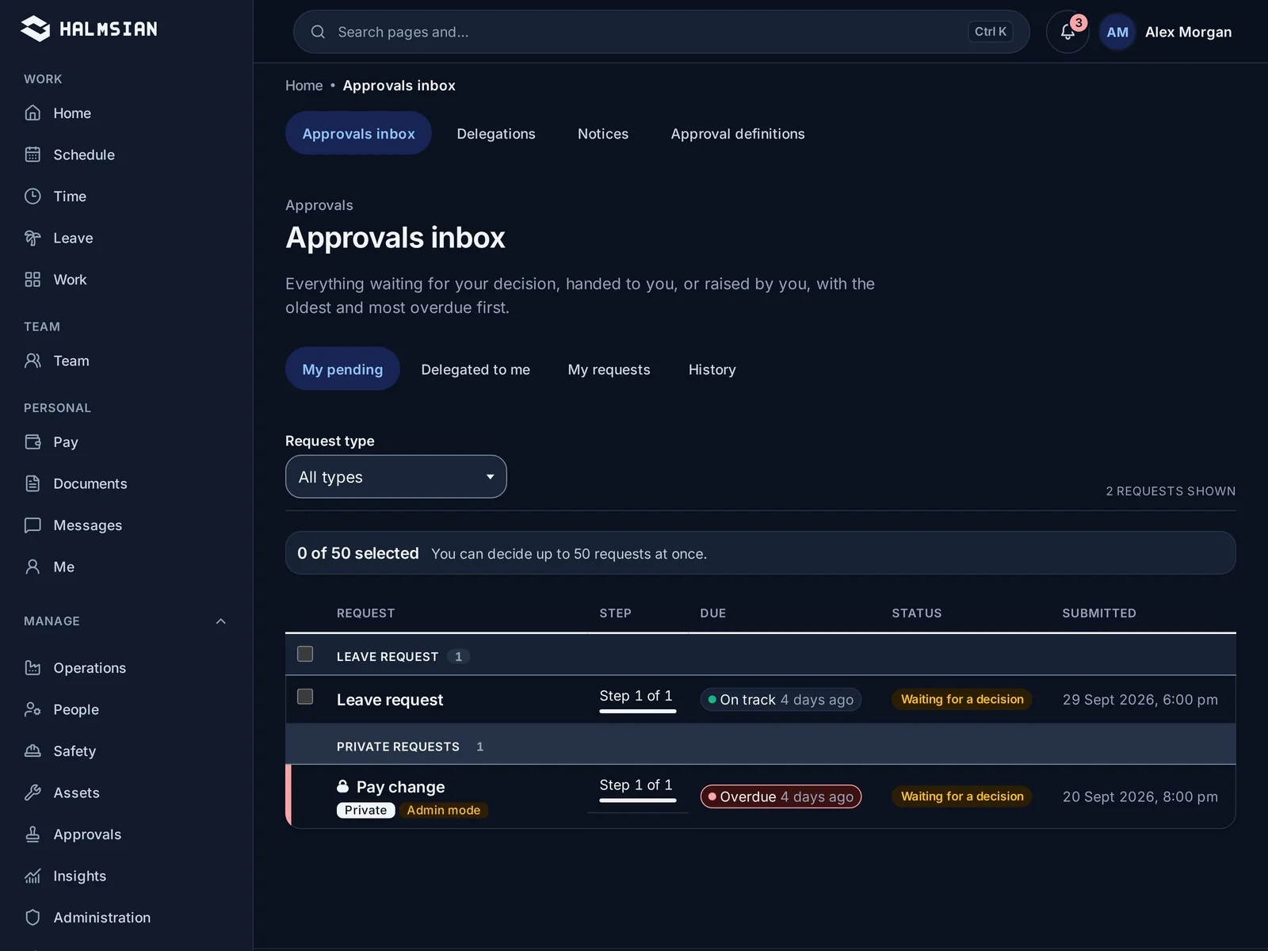This screenshot has height=951, width=1268.
Task: Focus the Search pages input field
Action: (x=662, y=32)
